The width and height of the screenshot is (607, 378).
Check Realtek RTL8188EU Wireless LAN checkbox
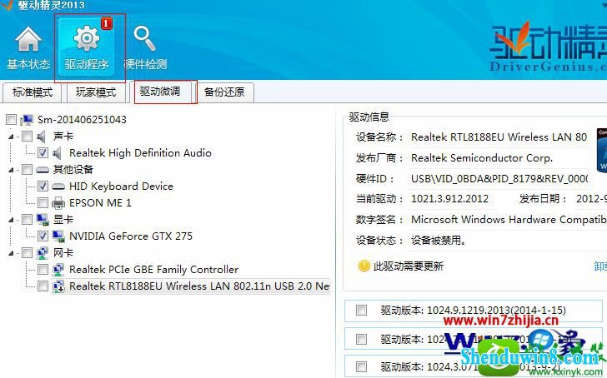tap(43, 286)
